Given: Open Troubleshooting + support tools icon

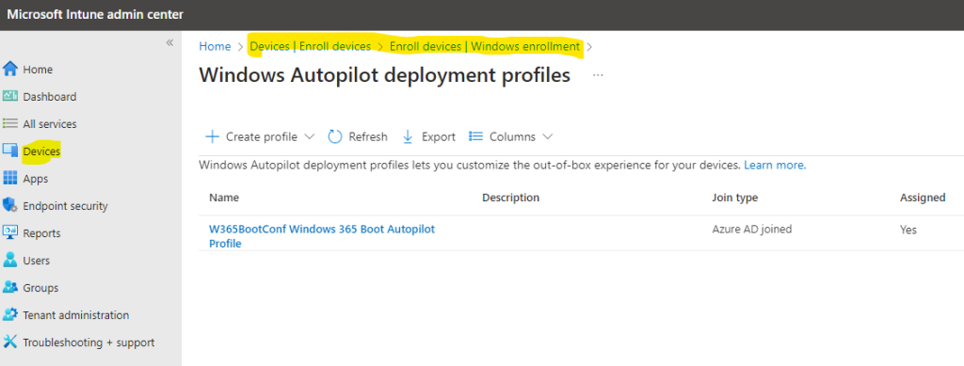Looking at the screenshot, I should click(9, 342).
